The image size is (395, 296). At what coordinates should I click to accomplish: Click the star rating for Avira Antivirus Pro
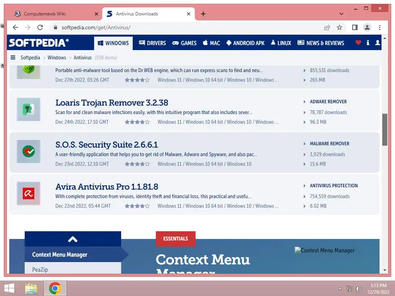(x=137, y=206)
